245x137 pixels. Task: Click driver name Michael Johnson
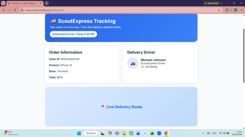tap(153, 60)
